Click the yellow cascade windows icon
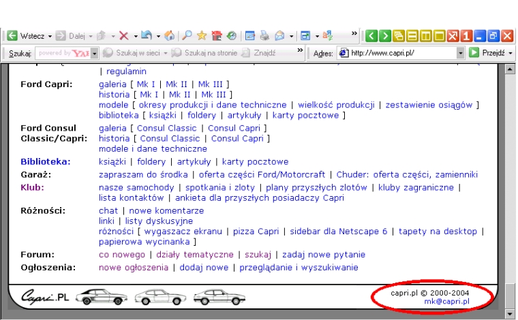 (x=399, y=35)
